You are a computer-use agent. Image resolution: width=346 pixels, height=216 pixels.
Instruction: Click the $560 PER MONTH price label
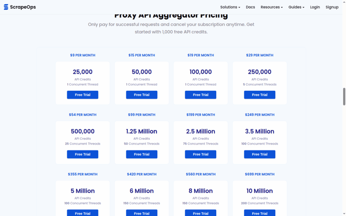[201, 174]
